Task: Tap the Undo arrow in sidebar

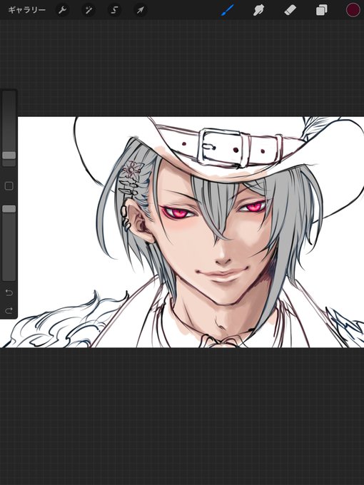Action: pyautogui.click(x=9, y=292)
